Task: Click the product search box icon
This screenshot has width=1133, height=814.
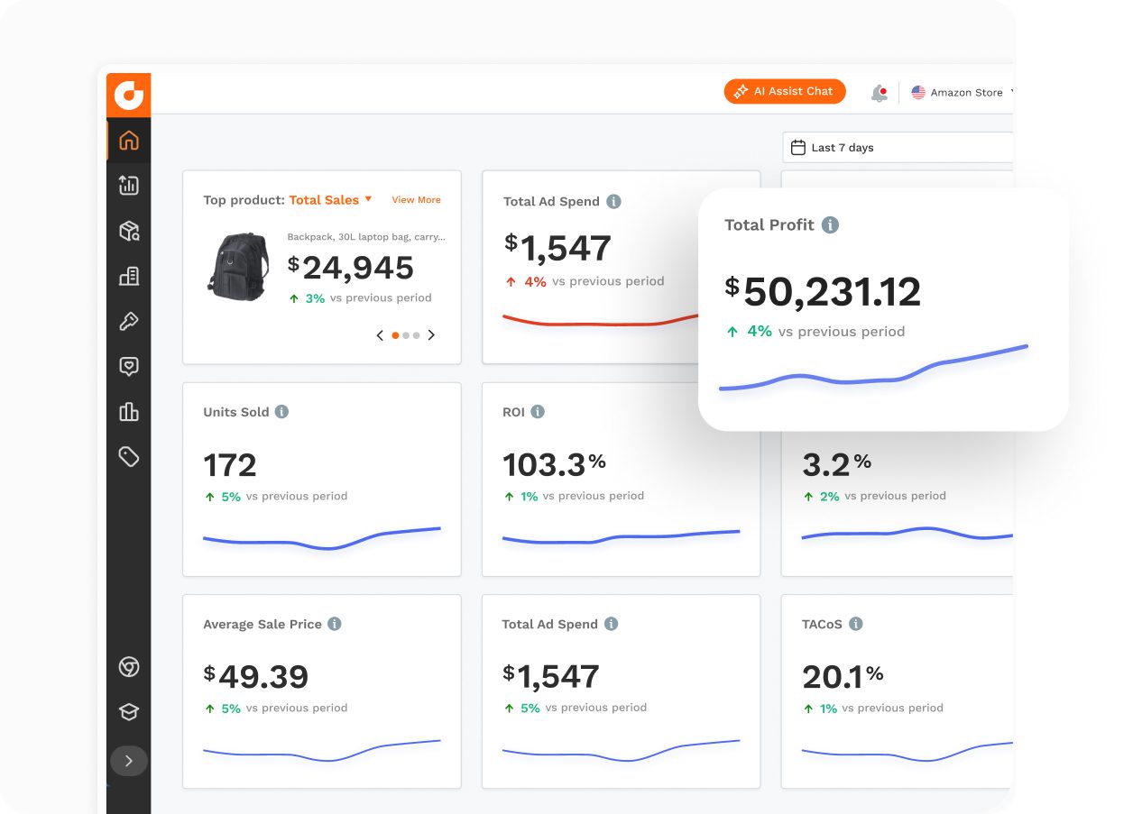Action: [x=128, y=231]
